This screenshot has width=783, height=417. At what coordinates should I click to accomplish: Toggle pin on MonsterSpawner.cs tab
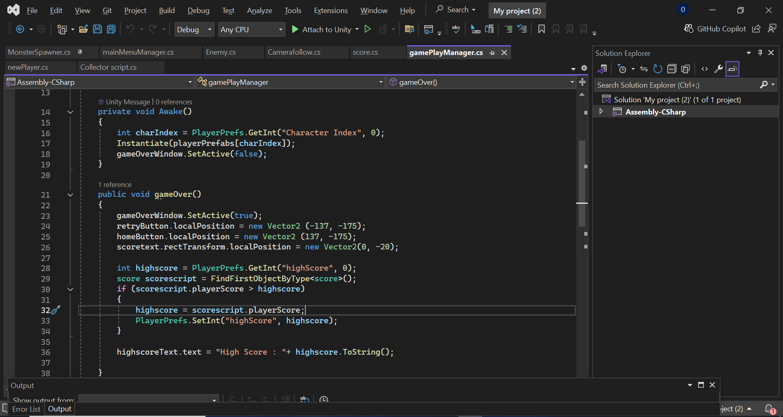click(x=80, y=52)
